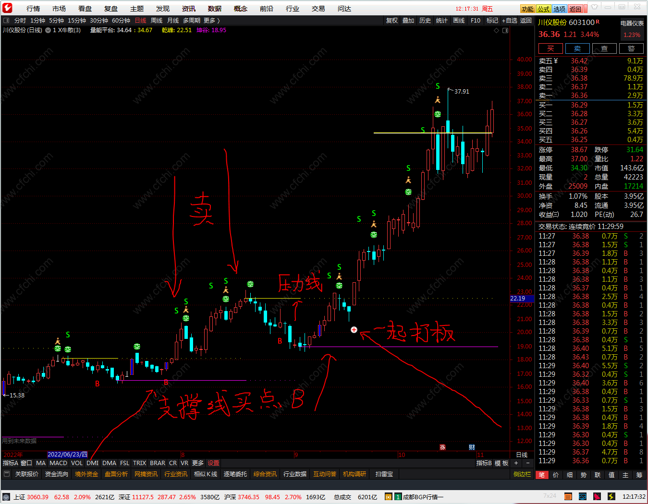Open the 指标A selector
This screenshot has width=648, height=504.
coord(11,463)
